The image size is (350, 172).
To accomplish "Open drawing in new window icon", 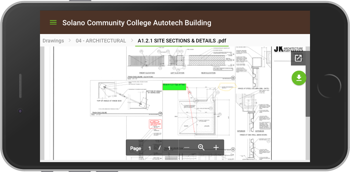I will (298, 58).
